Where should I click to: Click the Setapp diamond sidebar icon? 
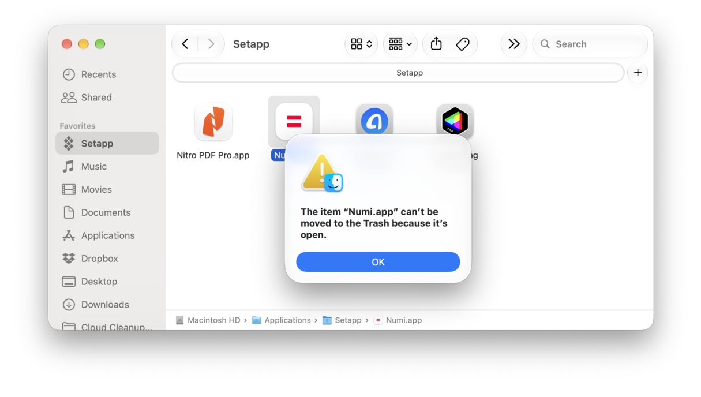click(x=69, y=143)
